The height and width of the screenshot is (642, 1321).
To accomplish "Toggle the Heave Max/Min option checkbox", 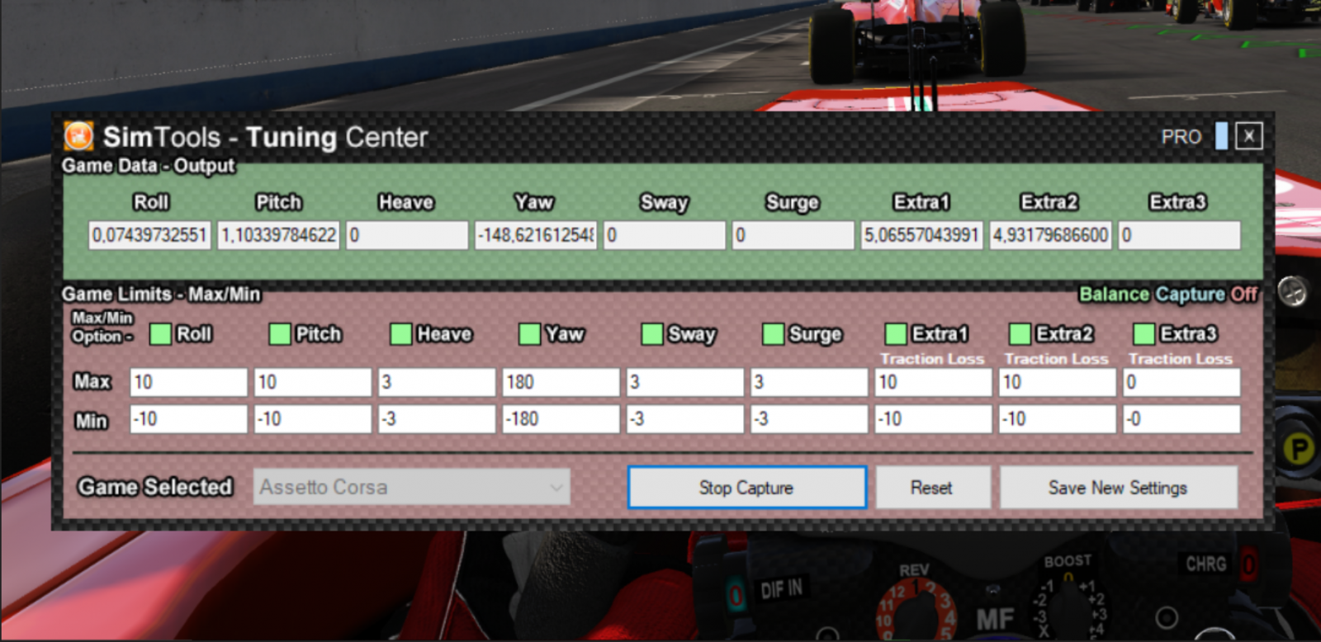I will tap(401, 334).
